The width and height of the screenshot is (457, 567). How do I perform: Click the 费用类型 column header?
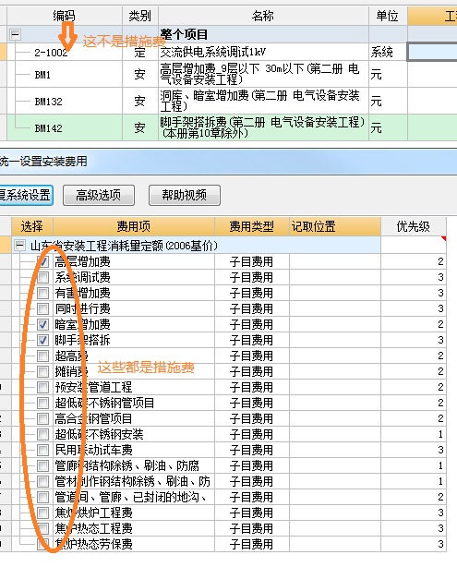(x=252, y=227)
